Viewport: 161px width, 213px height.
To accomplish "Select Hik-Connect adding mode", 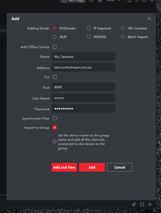I will tap(123, 28).
